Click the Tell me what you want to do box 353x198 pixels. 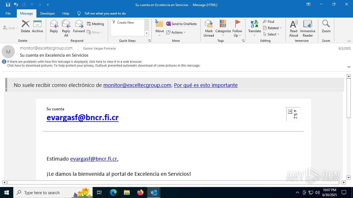pos(105,13)
